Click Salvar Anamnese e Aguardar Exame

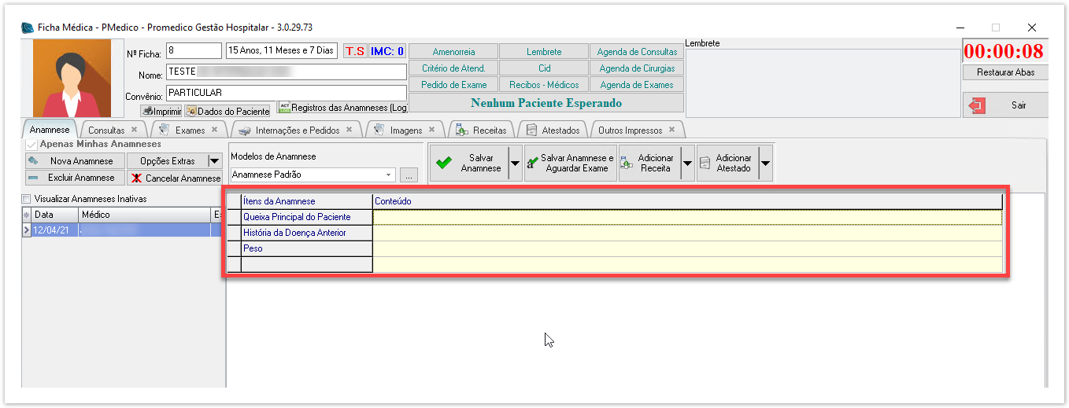571,163
